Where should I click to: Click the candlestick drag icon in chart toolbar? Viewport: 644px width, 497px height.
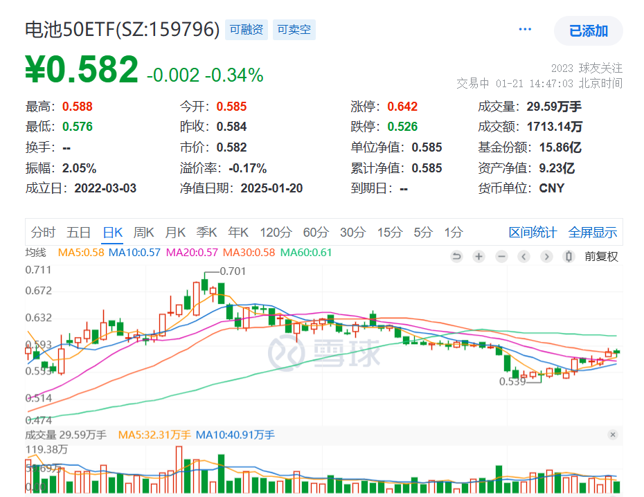tap(569, 256)
